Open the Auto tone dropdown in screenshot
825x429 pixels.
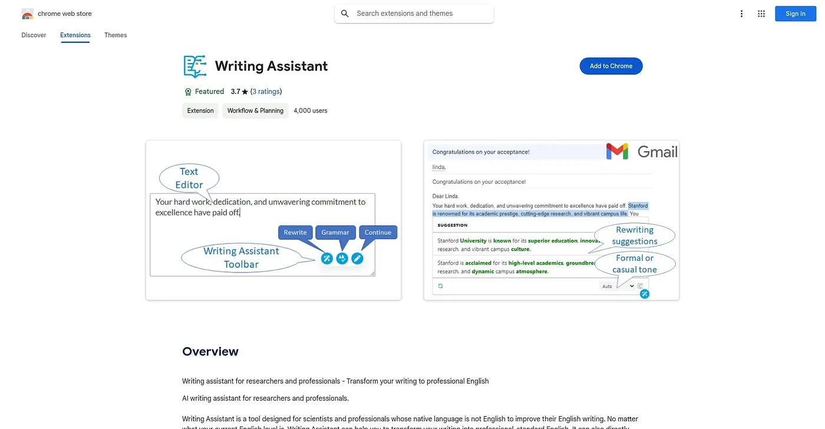(x=618, y=286)
